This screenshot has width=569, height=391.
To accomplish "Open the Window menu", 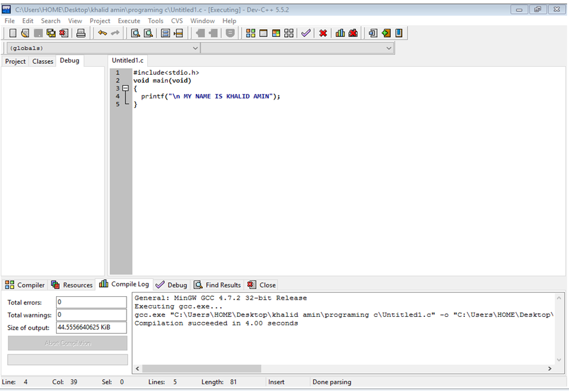I will click(x=203, y=21).
